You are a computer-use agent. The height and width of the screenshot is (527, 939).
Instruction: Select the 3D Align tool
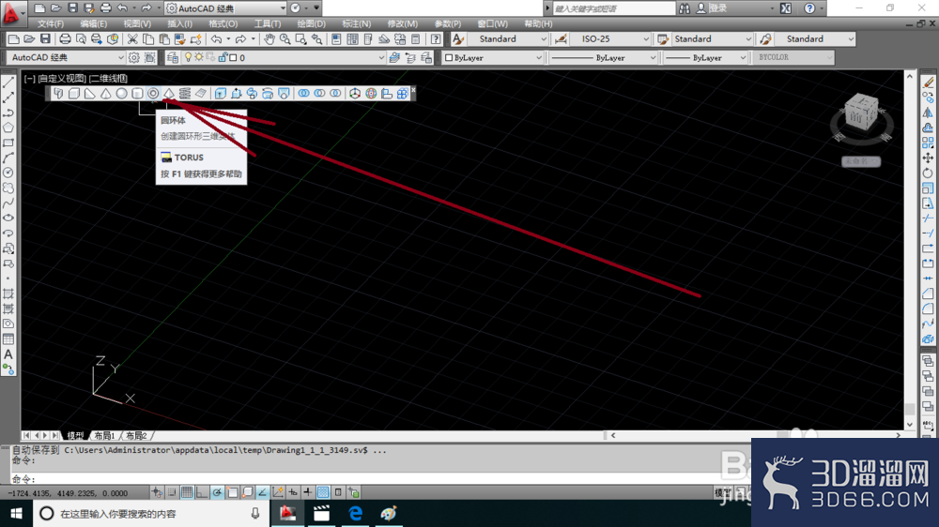(387, 94)
